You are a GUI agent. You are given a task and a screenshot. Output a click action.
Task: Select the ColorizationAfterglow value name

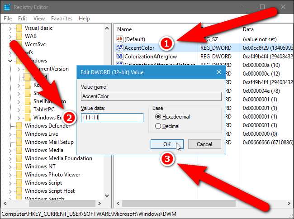151,57
